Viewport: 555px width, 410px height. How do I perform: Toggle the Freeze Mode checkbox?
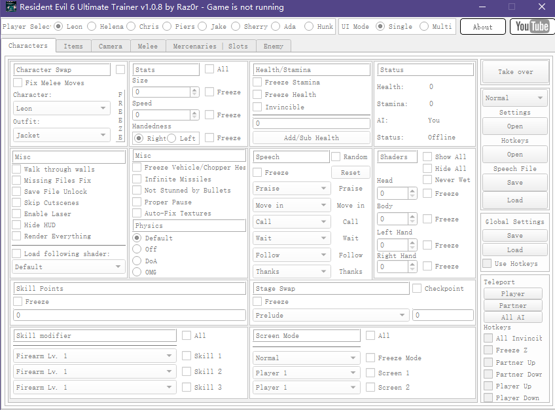click(x=370, y=358)
